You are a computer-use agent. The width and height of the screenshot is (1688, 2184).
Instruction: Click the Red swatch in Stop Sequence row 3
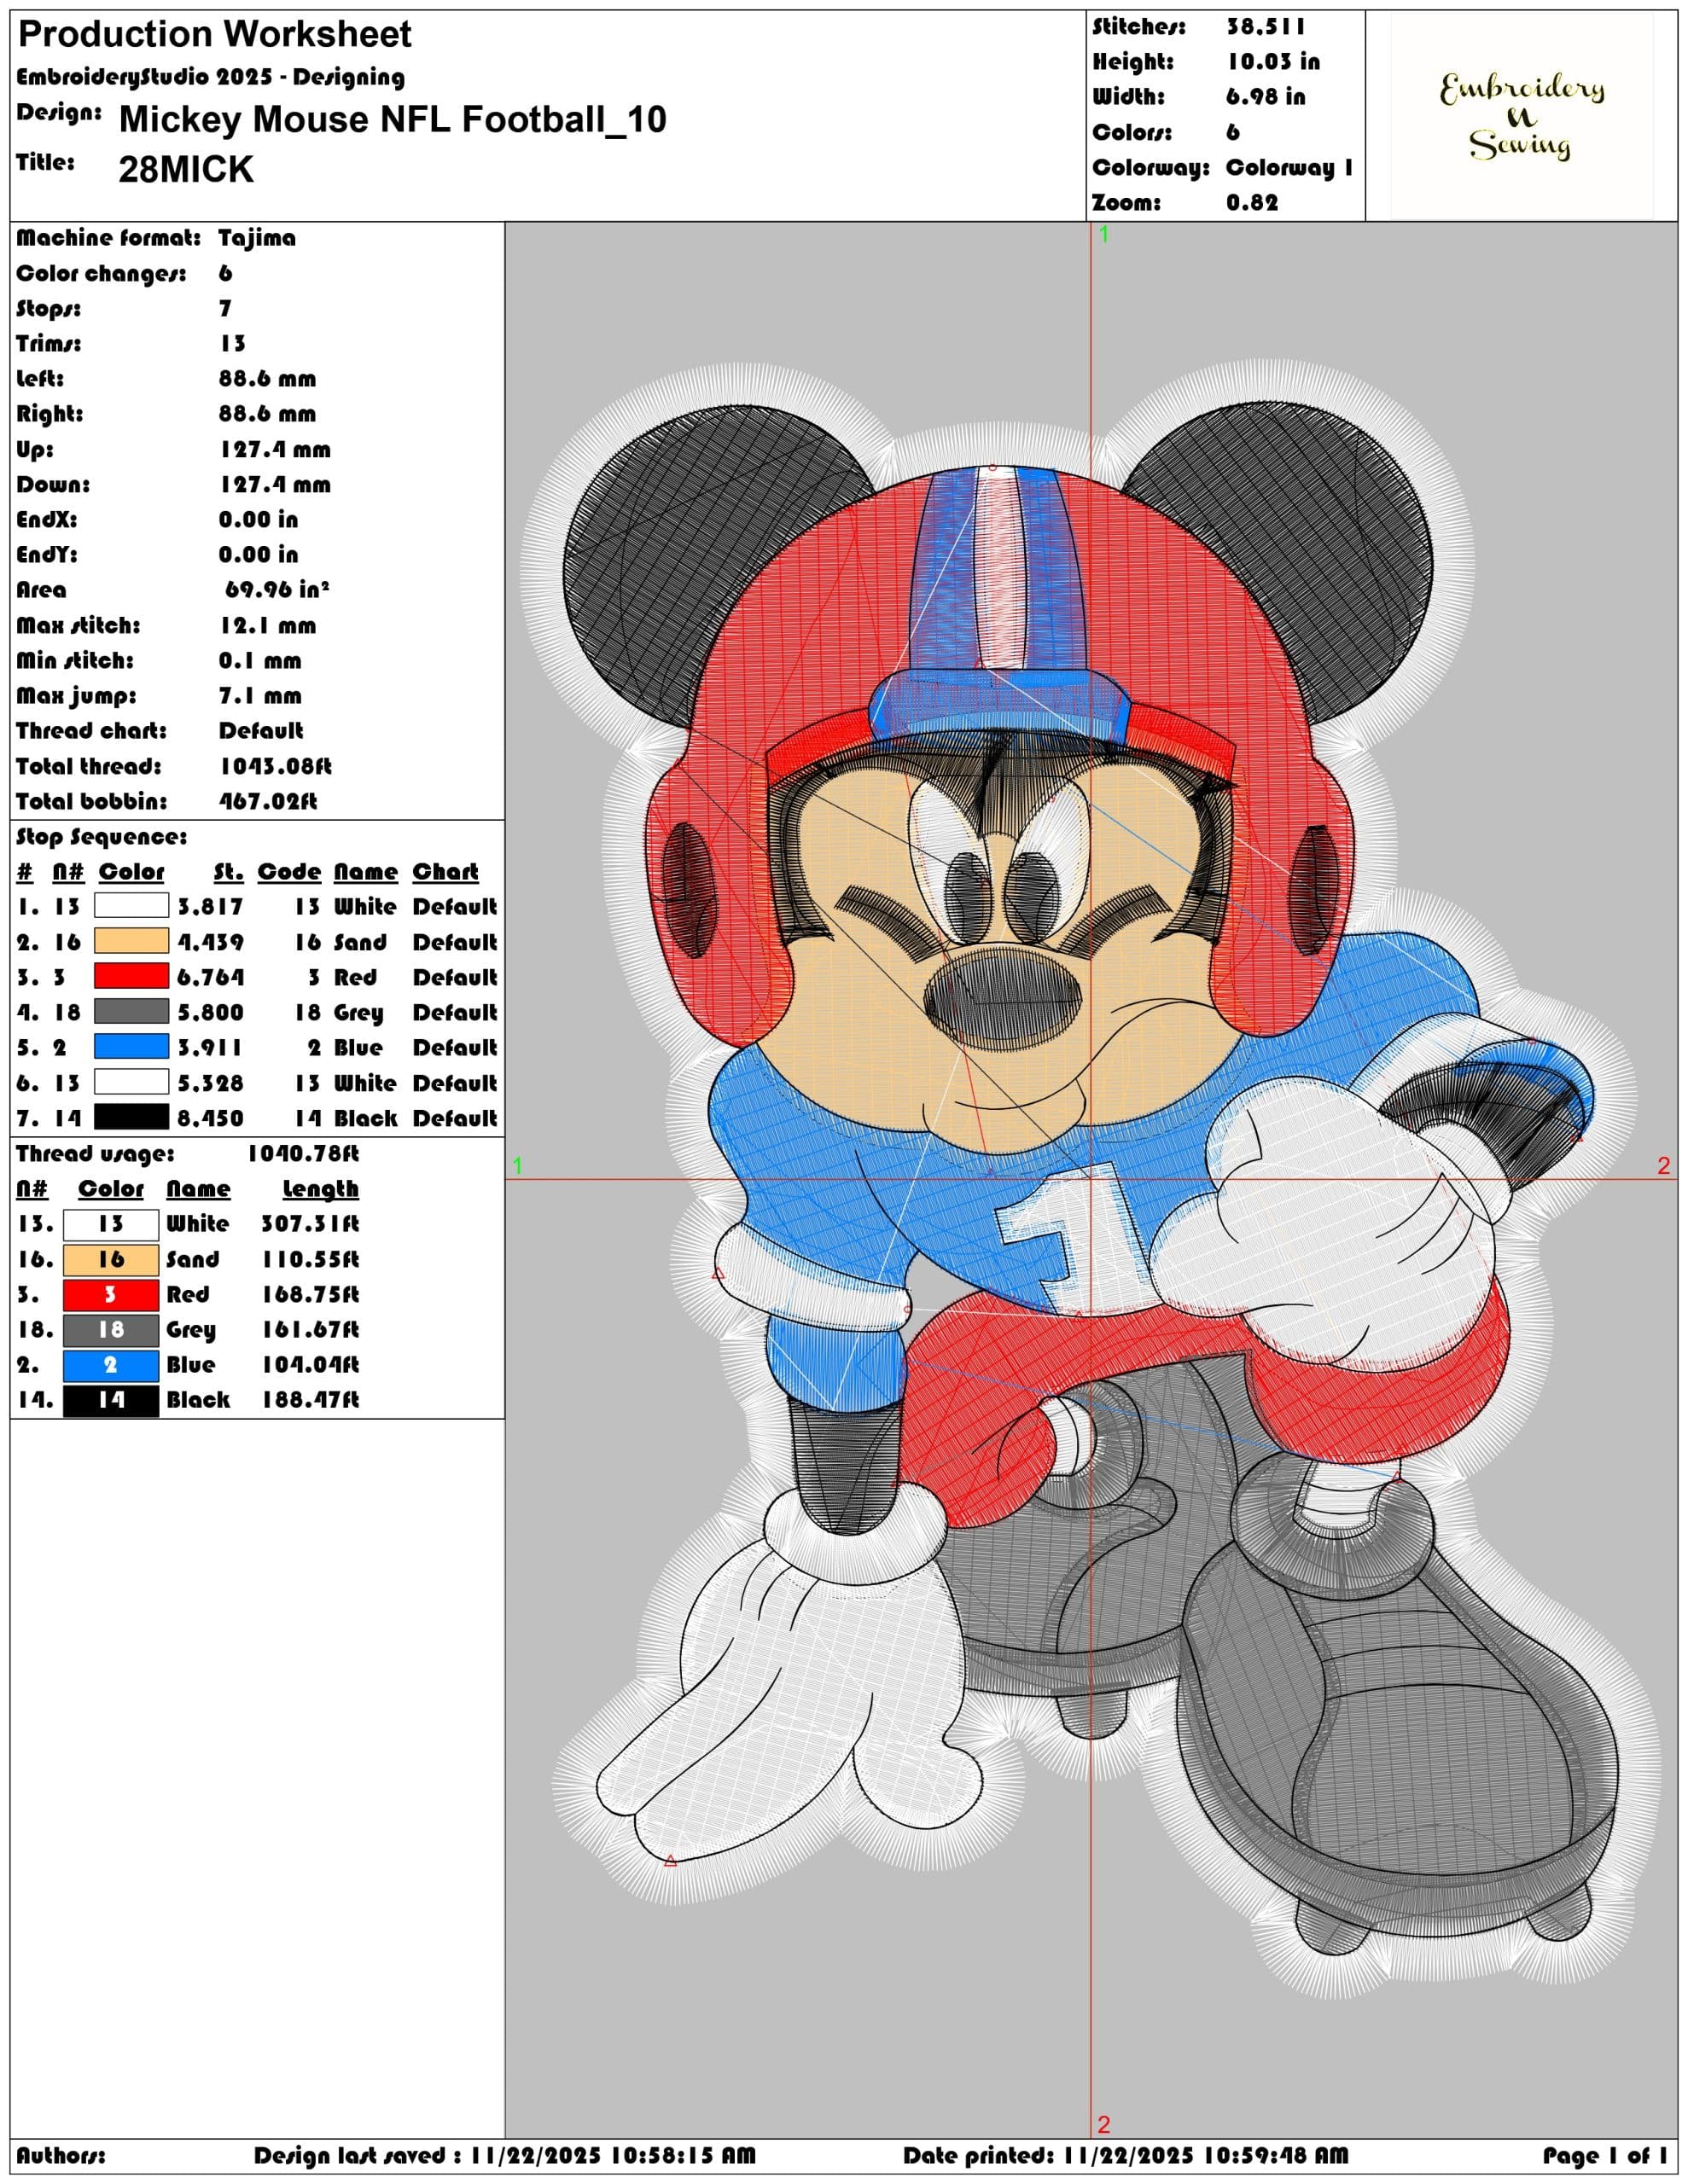click(x=131, y=976)
